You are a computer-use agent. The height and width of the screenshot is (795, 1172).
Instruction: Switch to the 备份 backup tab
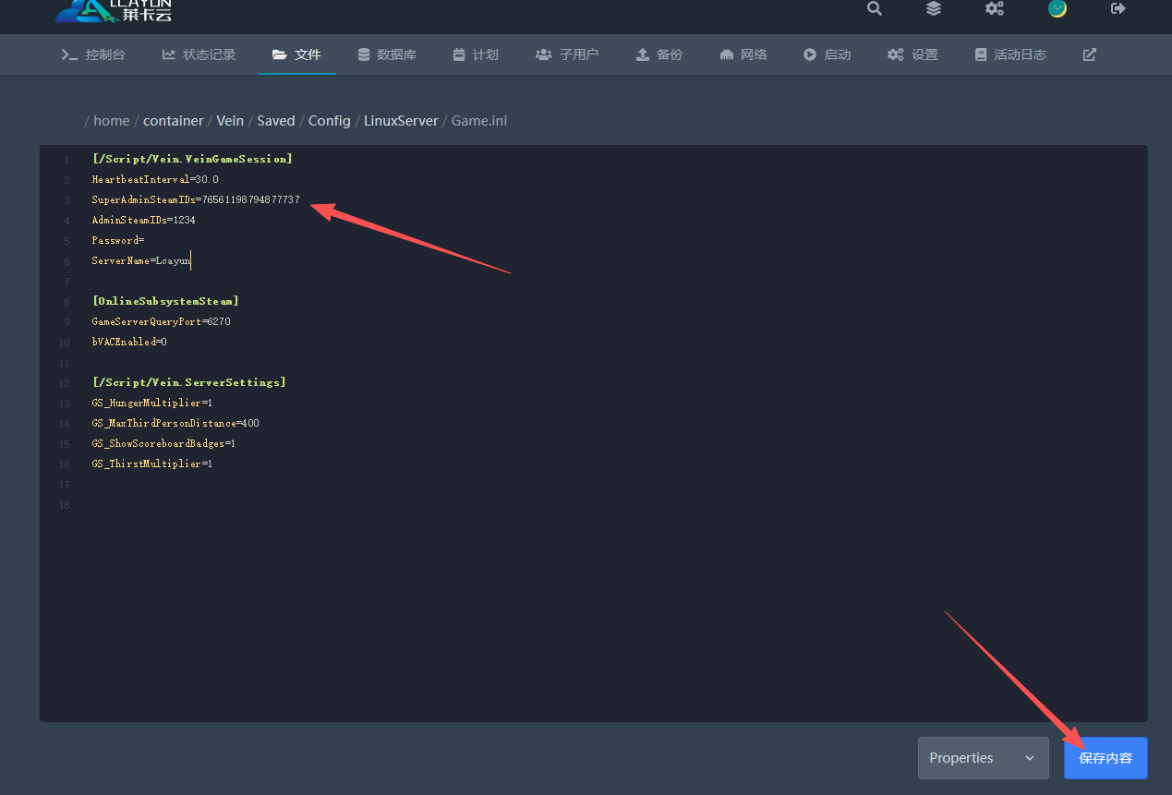[x=659, y=54]
